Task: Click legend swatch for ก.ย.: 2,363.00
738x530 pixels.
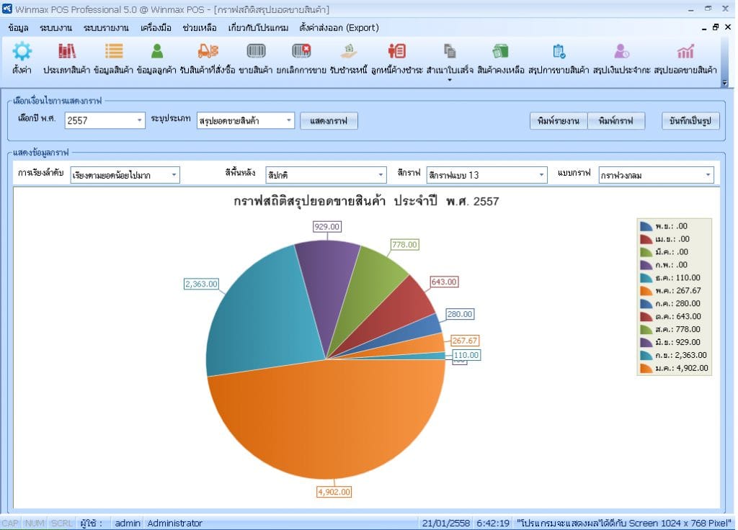Action: (646, 356)
